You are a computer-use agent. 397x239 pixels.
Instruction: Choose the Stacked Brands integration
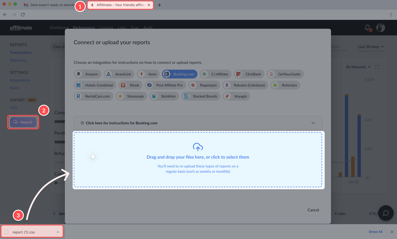coord(201,96)
